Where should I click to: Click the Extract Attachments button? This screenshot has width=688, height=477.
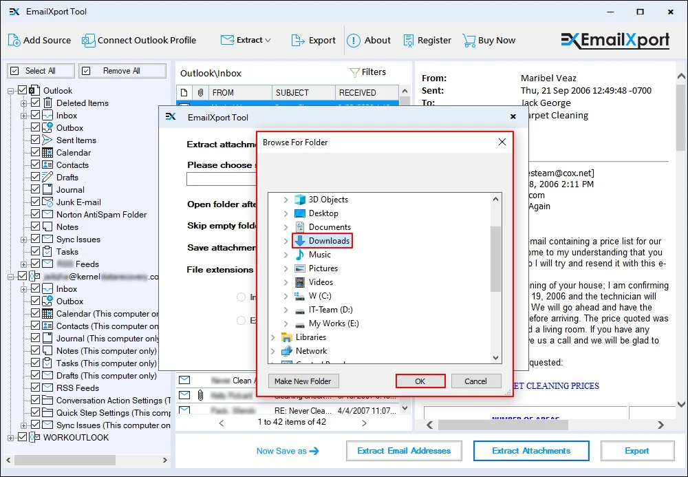point(531,451)
